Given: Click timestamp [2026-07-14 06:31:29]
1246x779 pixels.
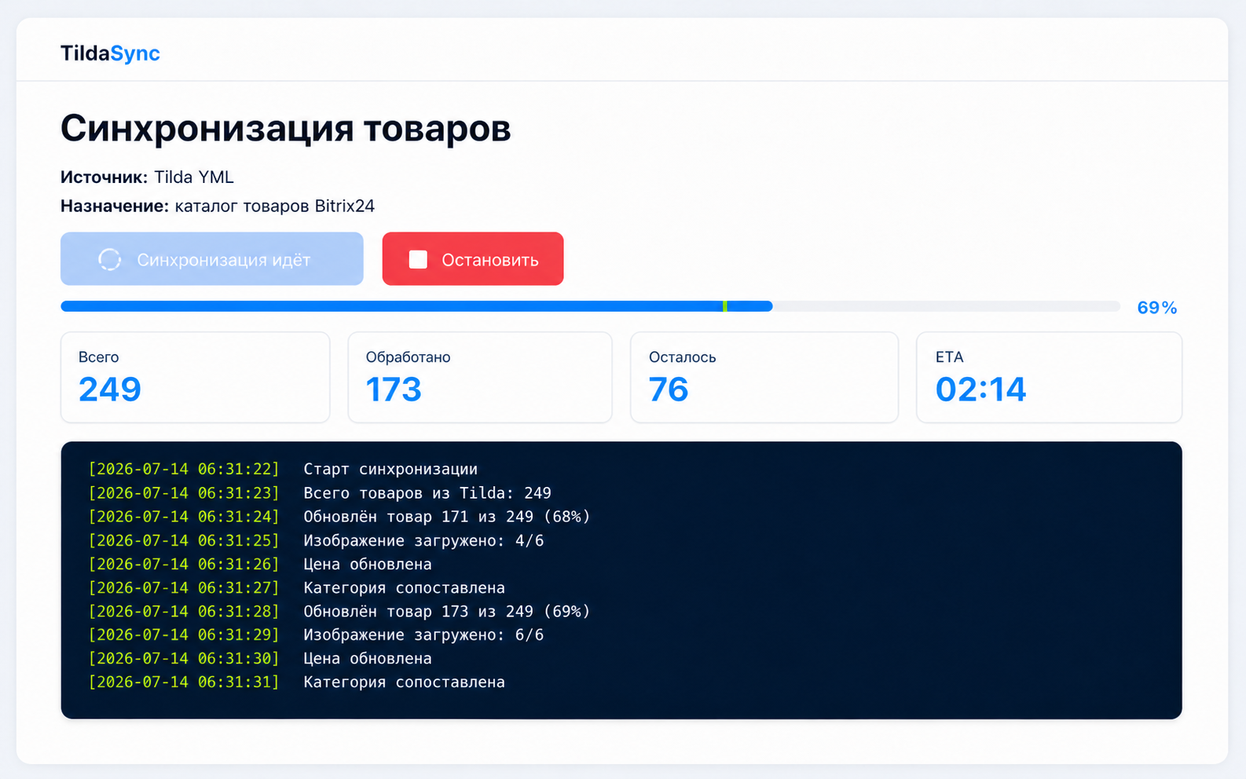Looking at the screenshot, I should pos(184,635).
